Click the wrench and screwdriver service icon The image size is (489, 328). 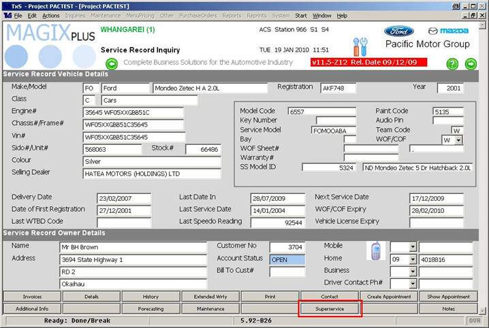tap(360, 46)
